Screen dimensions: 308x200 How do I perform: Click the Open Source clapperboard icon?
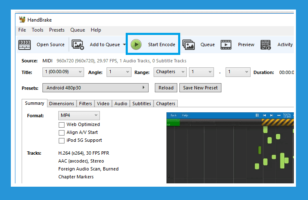coord(25,45)
